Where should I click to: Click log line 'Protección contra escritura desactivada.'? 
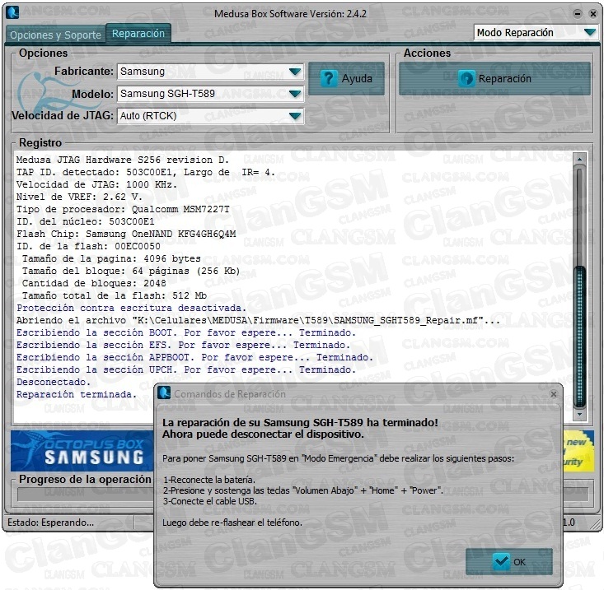click(x=131, y=308)
